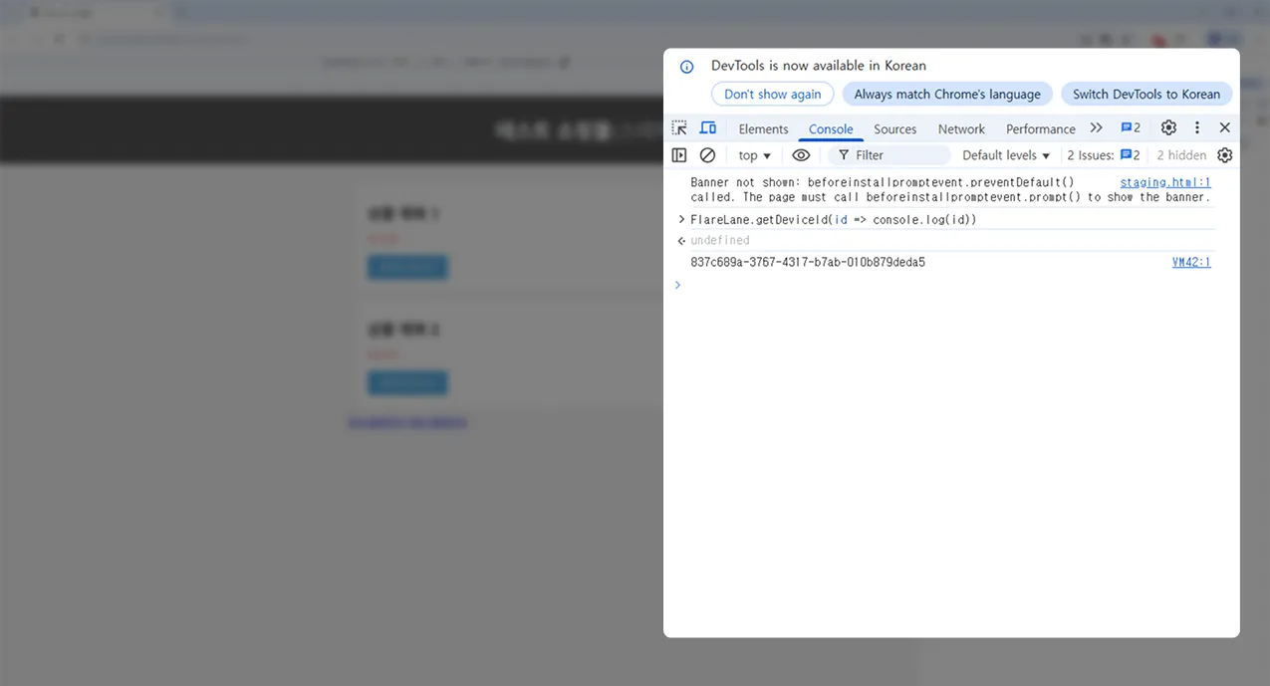Image resolution: width=1270 pixels, height=686 pixels.
Task: Click the FlareLane.getDeviceId command line
Action: tap(833, 219)
